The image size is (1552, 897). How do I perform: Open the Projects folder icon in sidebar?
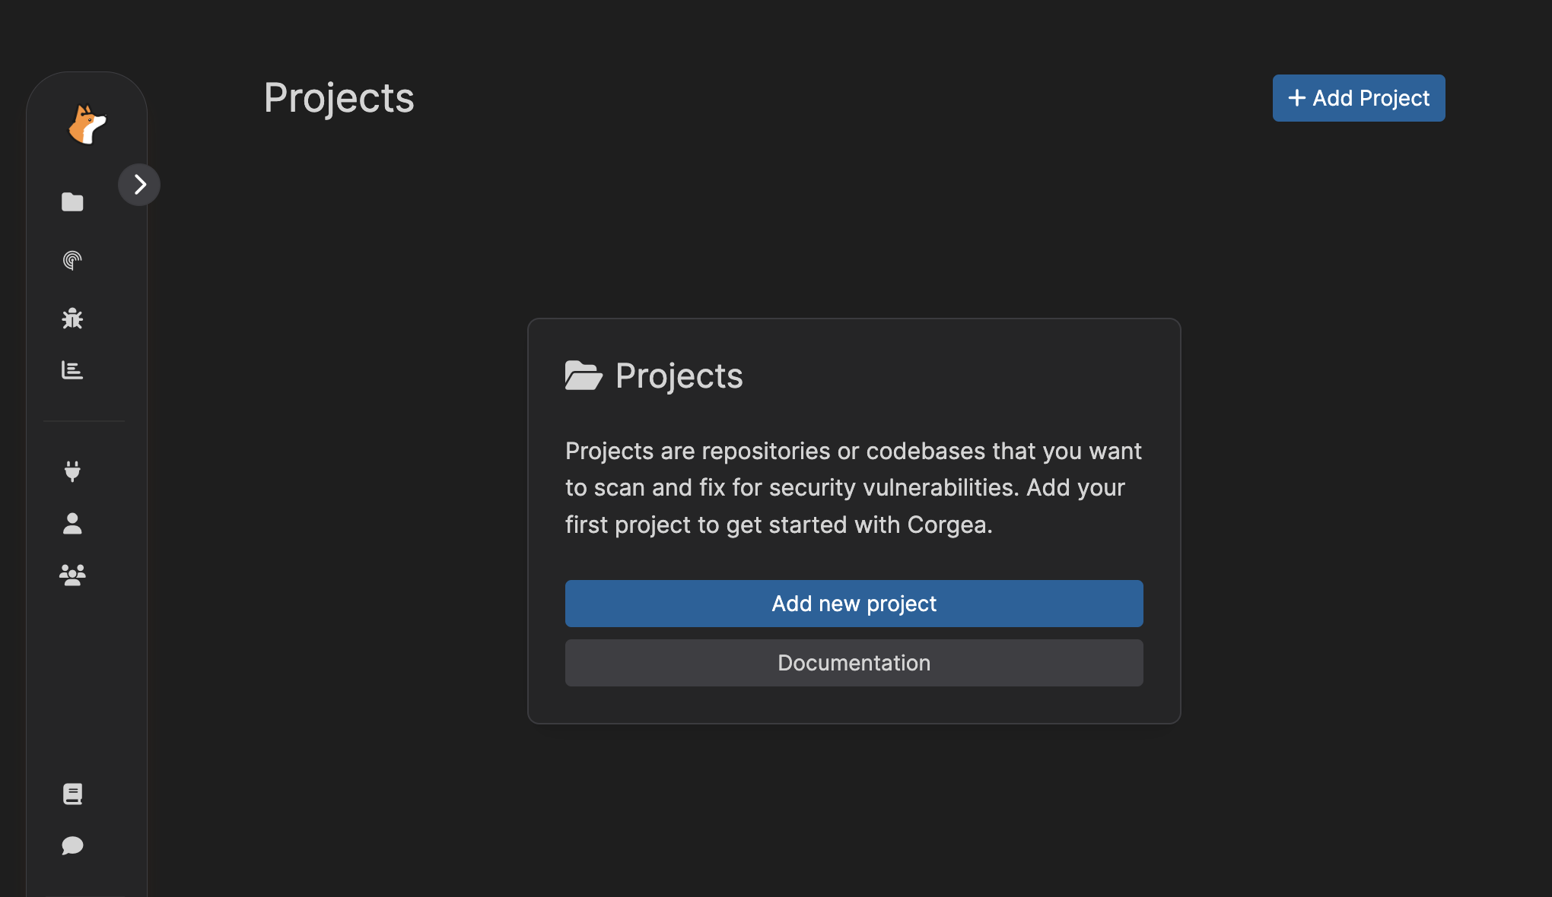click(72, 202)
